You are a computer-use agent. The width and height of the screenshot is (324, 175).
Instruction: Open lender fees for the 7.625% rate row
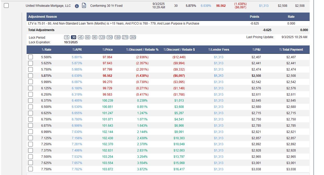point(219,163)
